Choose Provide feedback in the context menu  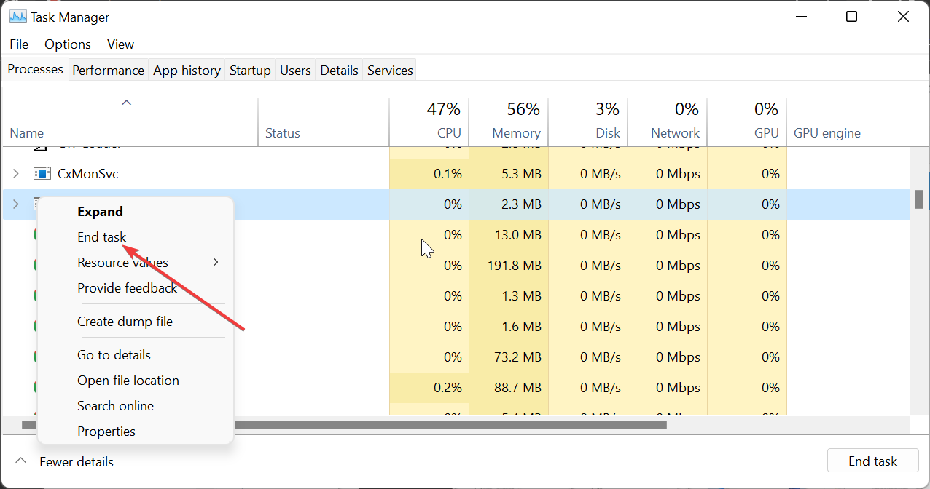point(136,288)
